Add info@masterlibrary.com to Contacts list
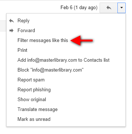 click(63, 60)
